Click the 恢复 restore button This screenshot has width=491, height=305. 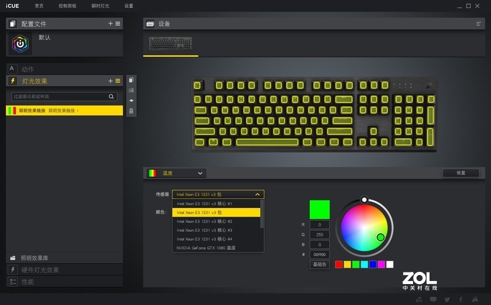[461, 173]
